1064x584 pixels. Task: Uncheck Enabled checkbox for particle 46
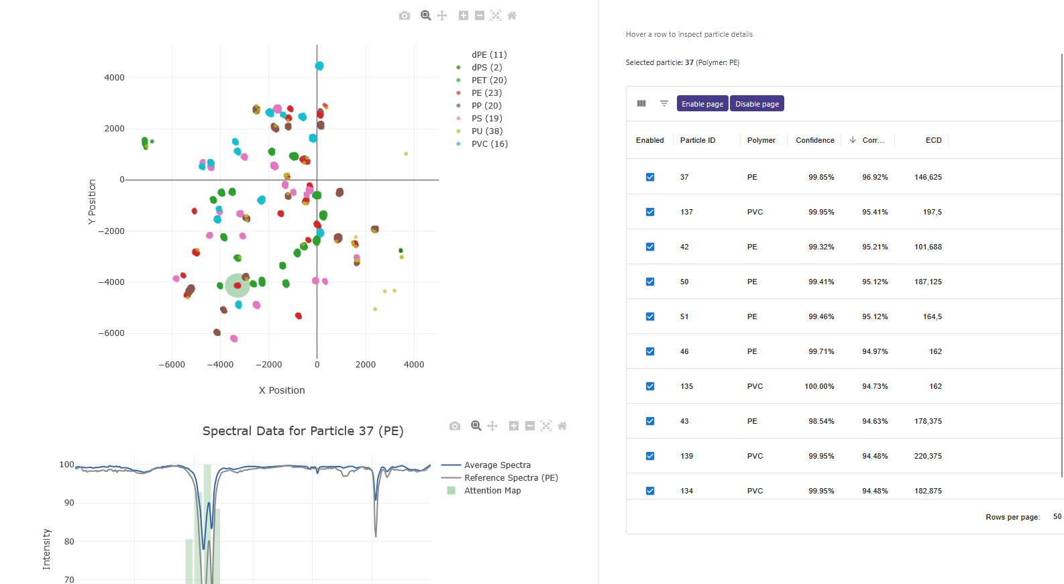pos(650,351)
